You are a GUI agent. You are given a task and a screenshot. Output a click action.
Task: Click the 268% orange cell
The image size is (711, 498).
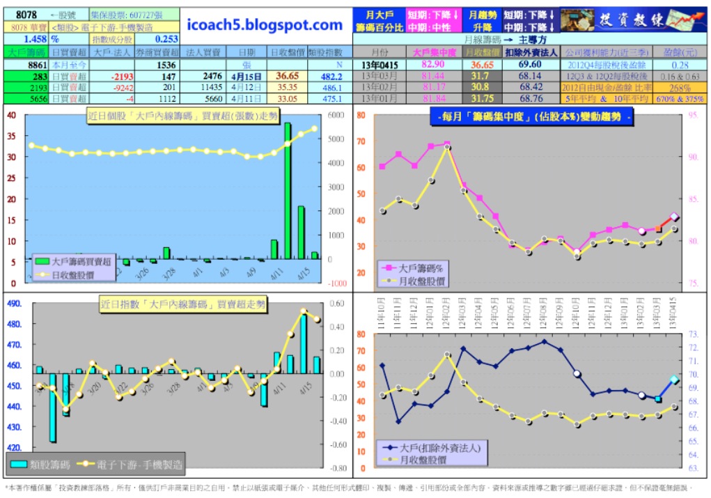680,88
